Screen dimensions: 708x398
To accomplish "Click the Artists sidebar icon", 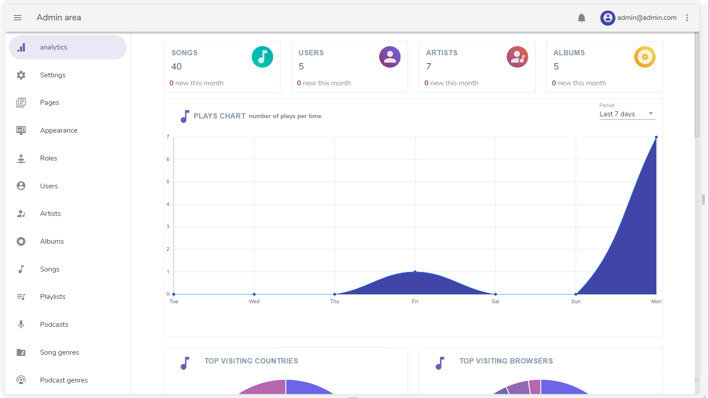I will click(21, 214).
